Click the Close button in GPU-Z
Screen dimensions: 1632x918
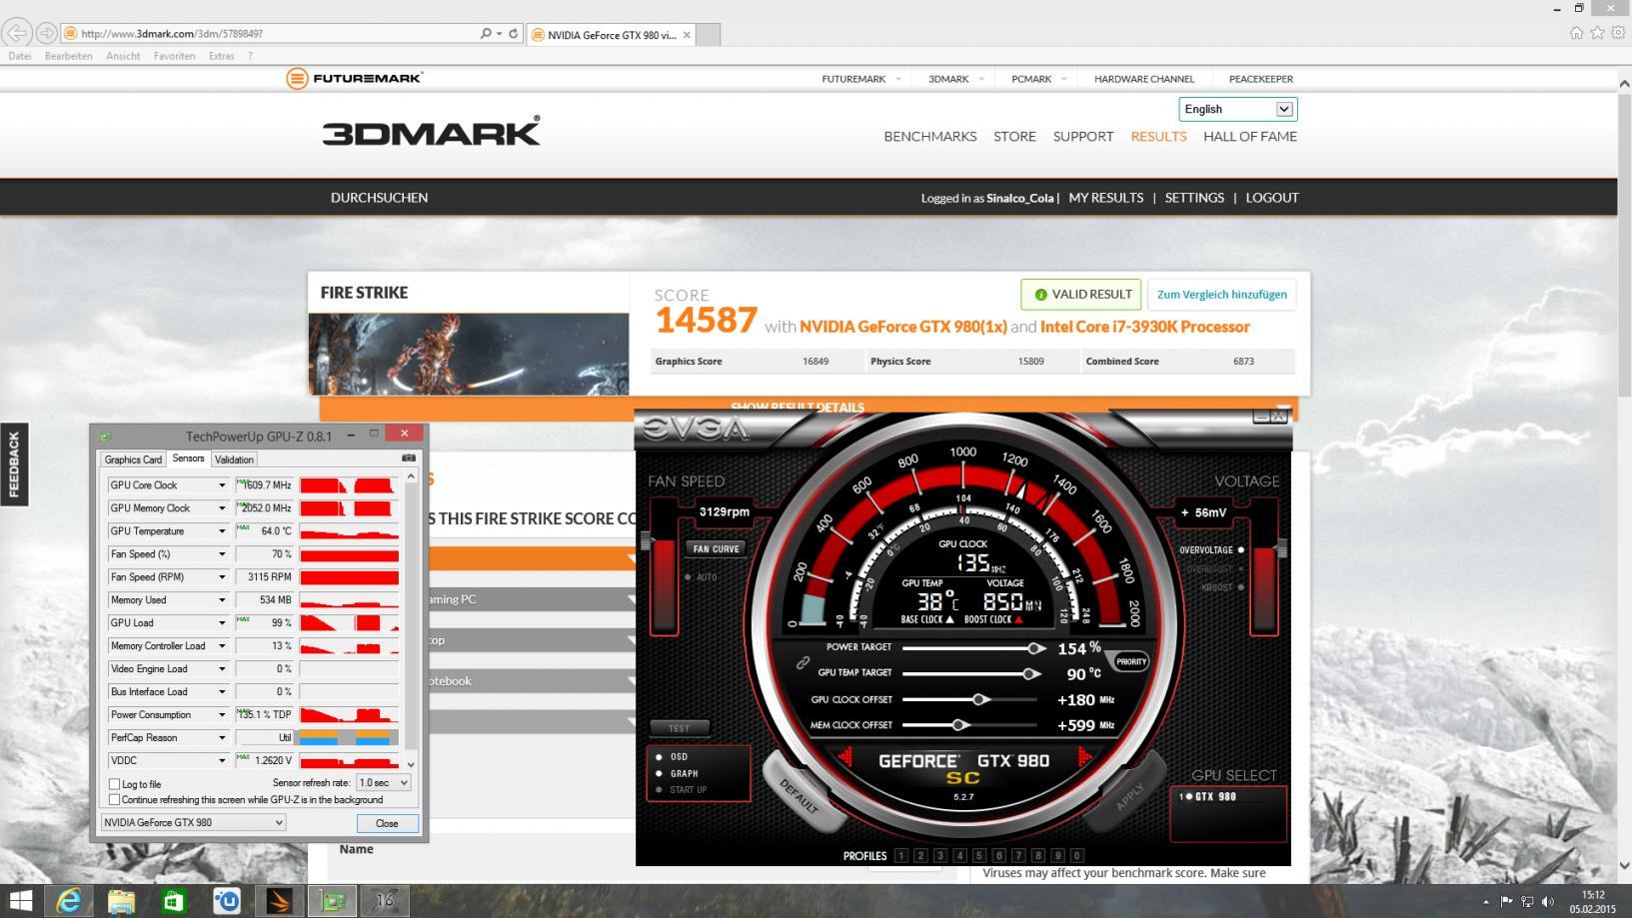(x=387, y=823)
